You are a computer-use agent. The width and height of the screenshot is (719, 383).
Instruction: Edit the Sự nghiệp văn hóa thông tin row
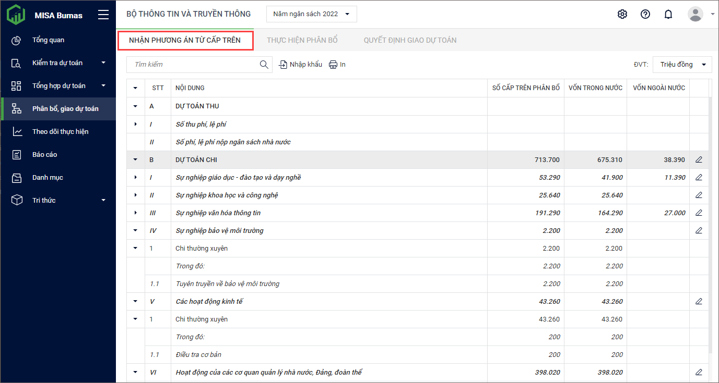point(699,213)
